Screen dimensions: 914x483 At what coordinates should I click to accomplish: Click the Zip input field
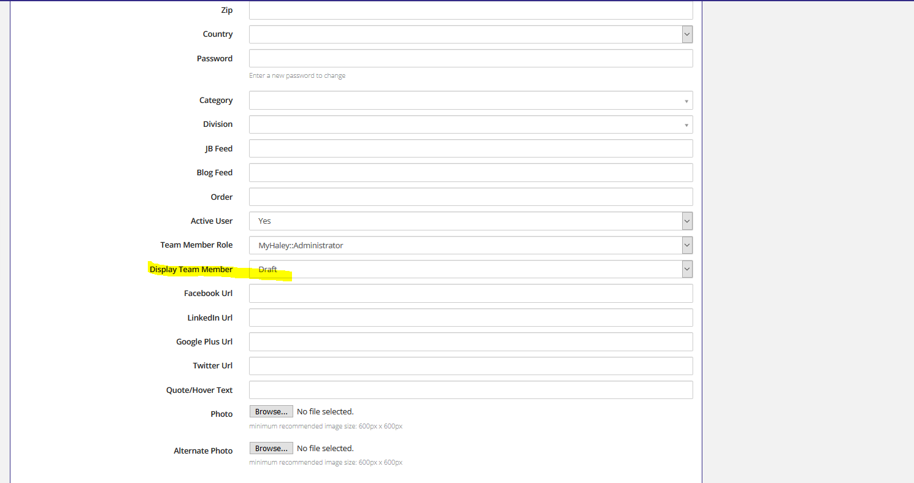(470, 10)
